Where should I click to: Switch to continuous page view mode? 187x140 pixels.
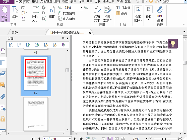point(110,138)
